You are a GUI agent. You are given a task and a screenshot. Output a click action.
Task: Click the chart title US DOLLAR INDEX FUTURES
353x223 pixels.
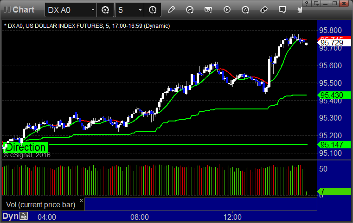[64, 26]
